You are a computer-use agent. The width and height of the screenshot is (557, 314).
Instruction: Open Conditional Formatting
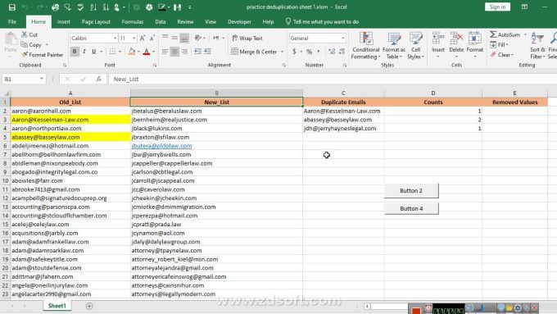pyautogui.click(x=366, y=46)
